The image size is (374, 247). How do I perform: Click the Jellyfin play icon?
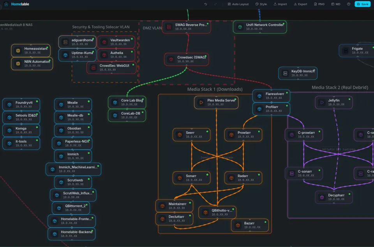(x=322, y=102)
